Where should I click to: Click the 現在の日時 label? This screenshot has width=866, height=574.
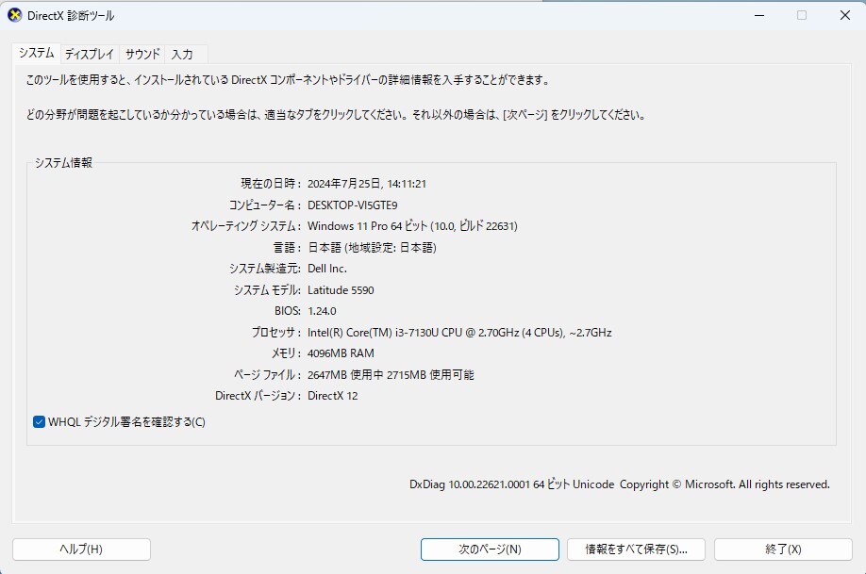point(271,184)
